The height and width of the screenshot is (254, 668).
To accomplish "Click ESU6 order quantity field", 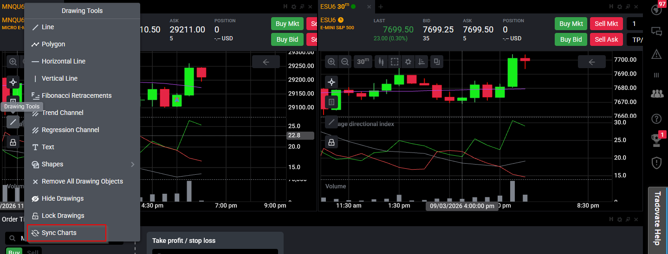I will (635, 24).
